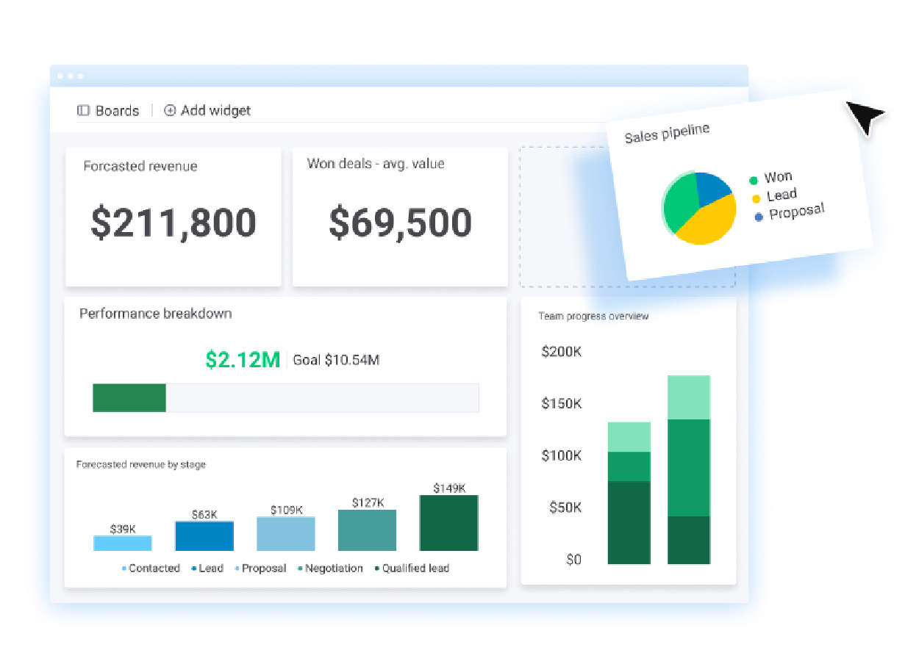Image resolution: width=919 pixels, height=664 pixels.
Task: Toggle the Lead series in bar chart legend
Action: tap(194, 568)
